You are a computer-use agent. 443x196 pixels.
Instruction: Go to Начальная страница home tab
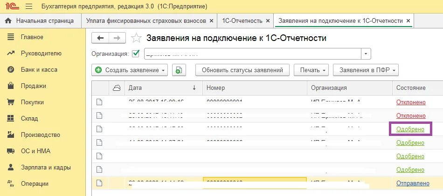click(x=40, y=21)
